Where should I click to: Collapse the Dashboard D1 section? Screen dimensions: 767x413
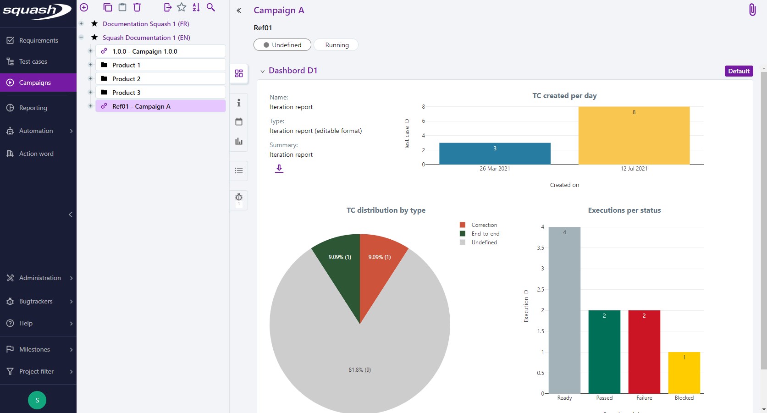click(x=262, y=71)
